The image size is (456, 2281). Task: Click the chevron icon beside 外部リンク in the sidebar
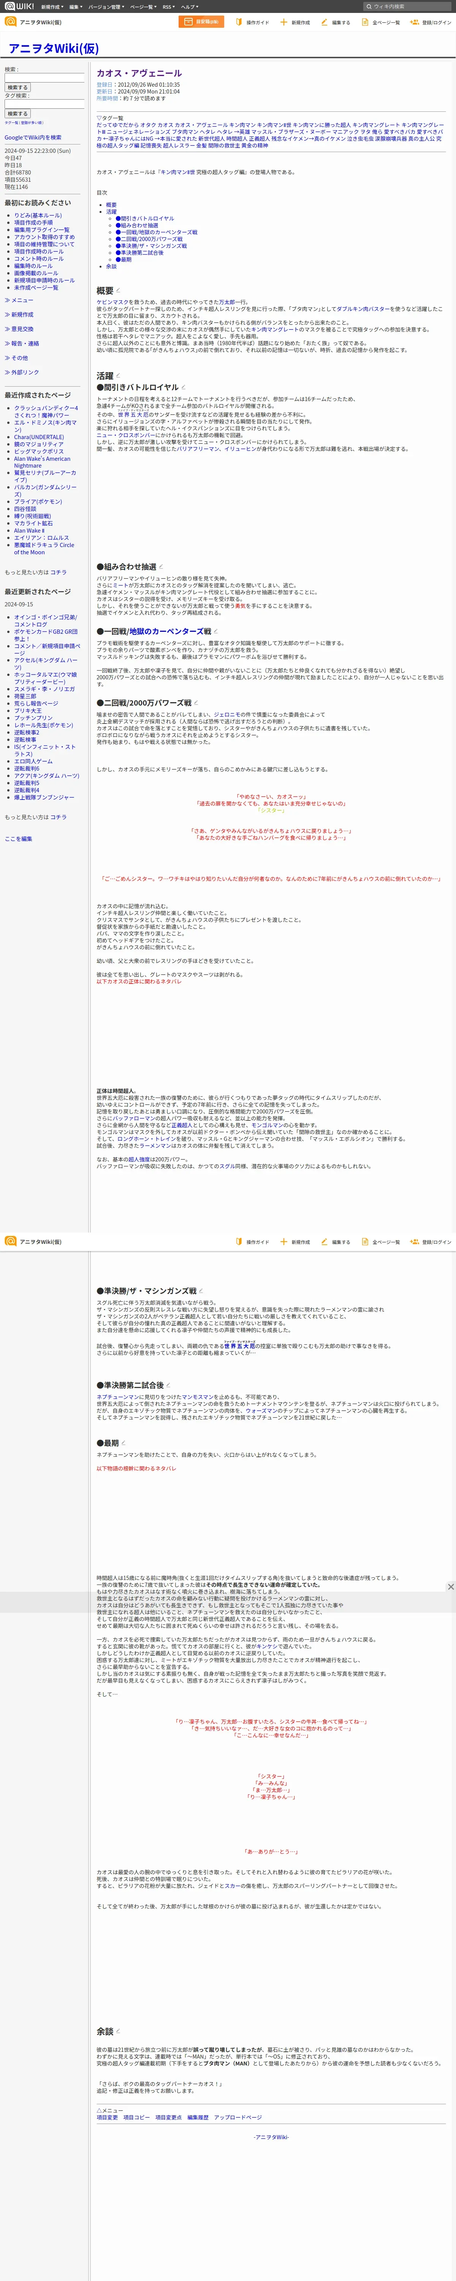tap(7, 372)
